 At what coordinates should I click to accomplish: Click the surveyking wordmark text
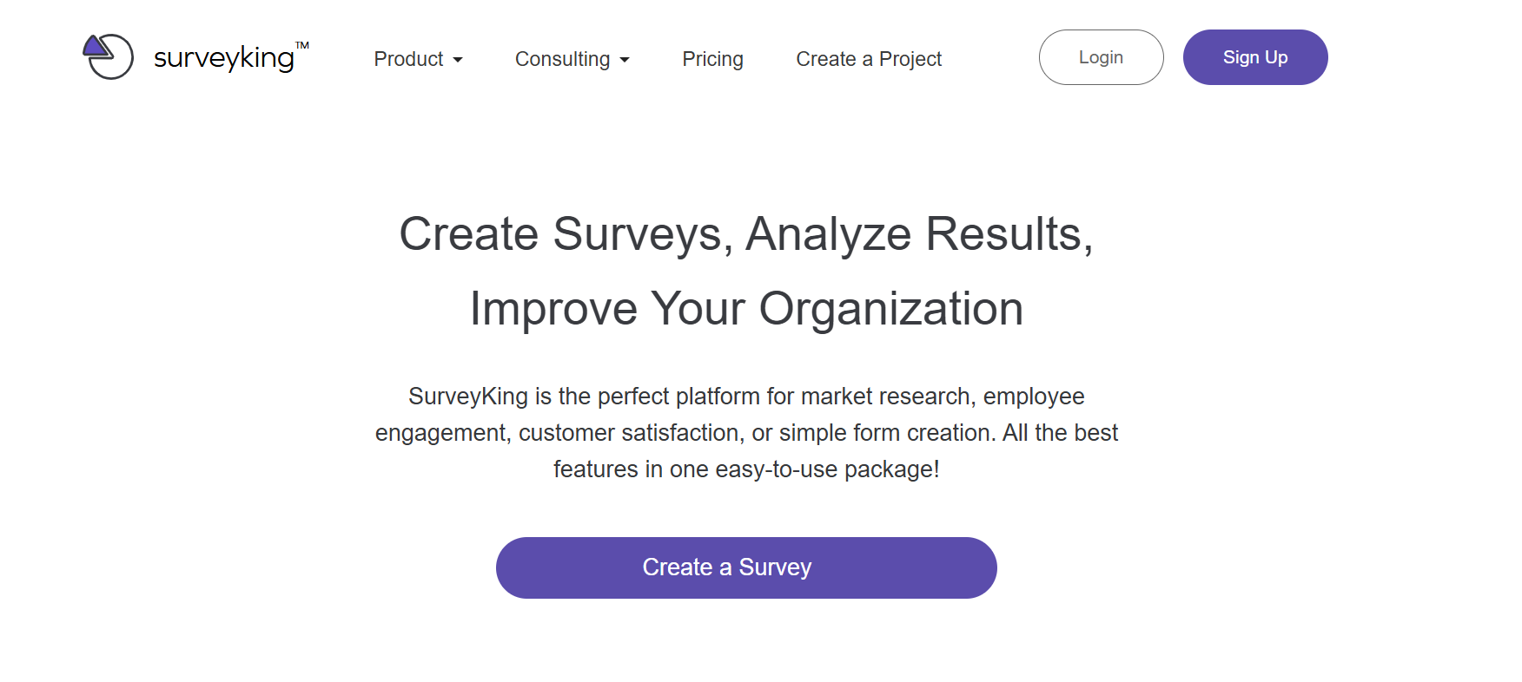(223, 58)
